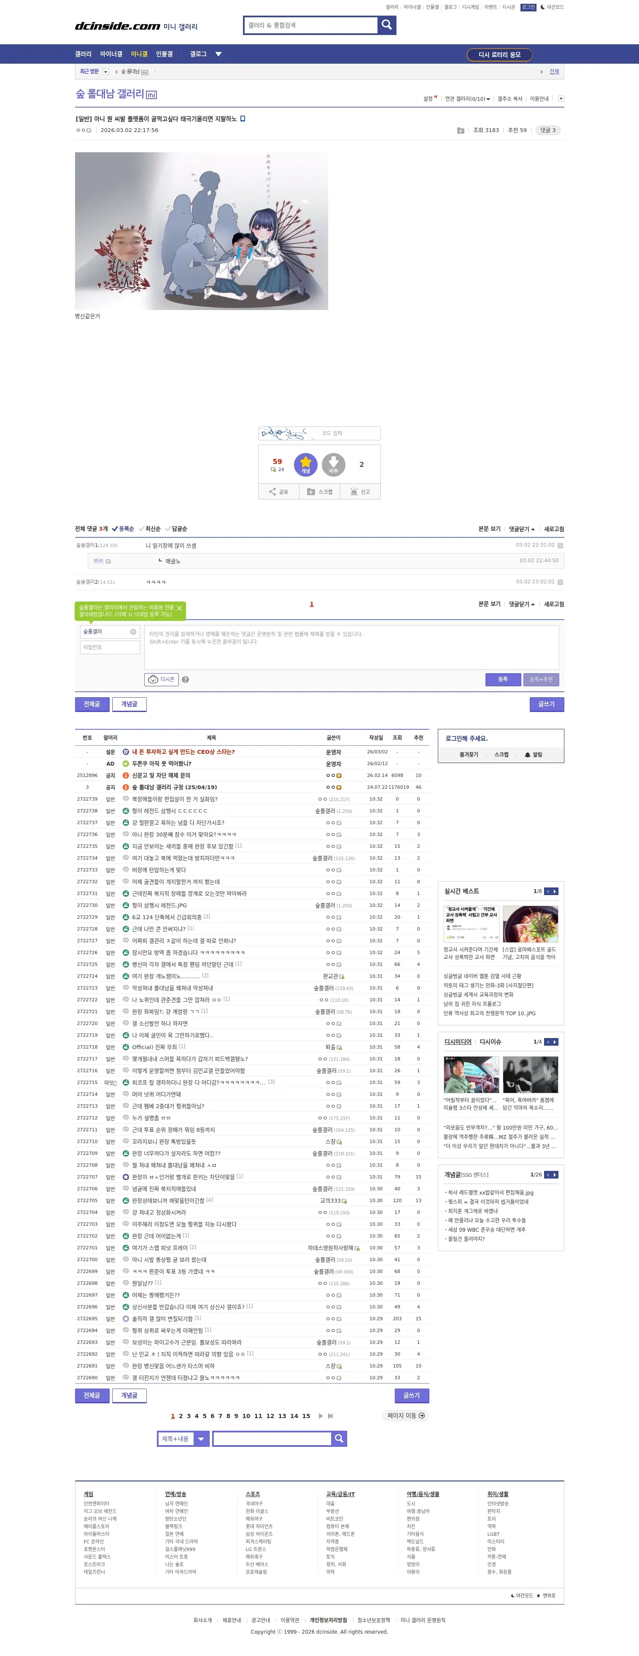Click the 글쓰기 button above the list

pos(547,704)
